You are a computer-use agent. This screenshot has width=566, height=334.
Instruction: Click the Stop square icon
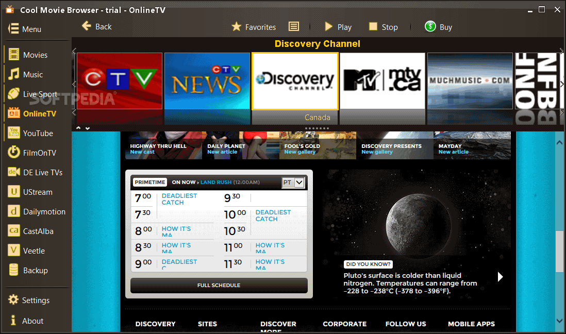pos(373,26)
